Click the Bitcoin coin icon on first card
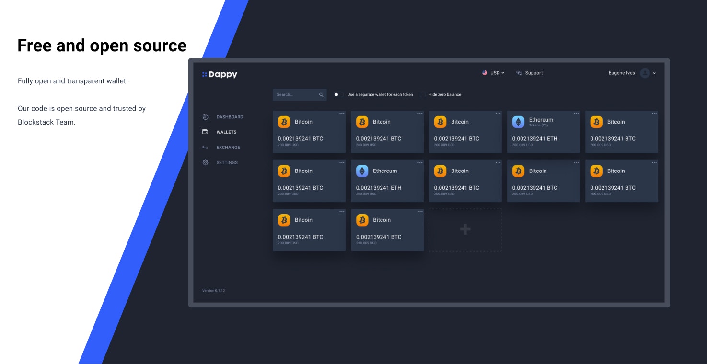Screen dimensions: 707x364 [284, 122]
